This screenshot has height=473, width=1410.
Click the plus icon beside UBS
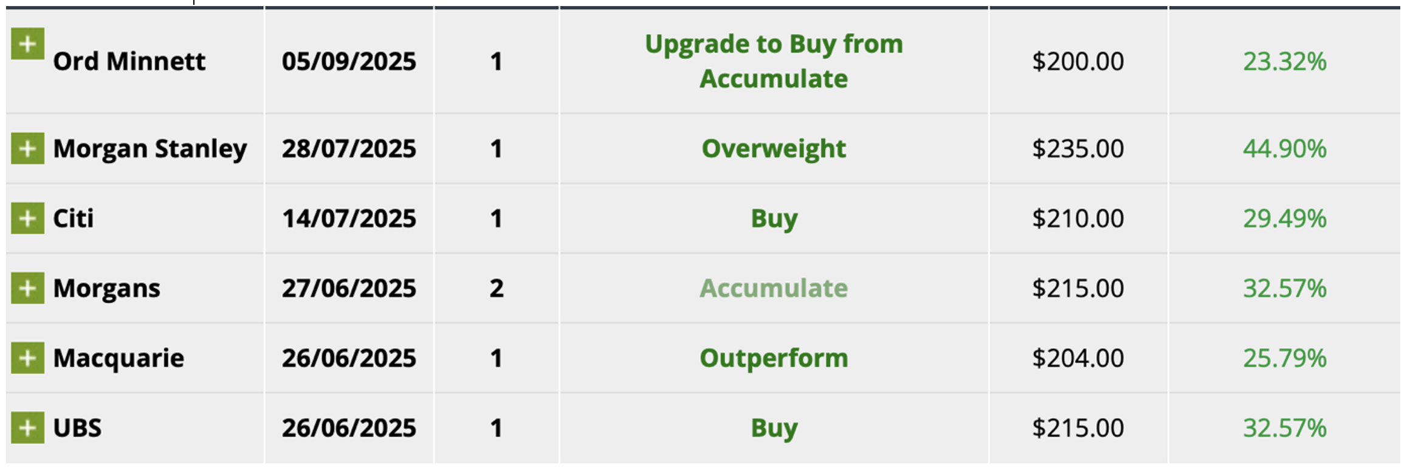[x=27, y=427]
